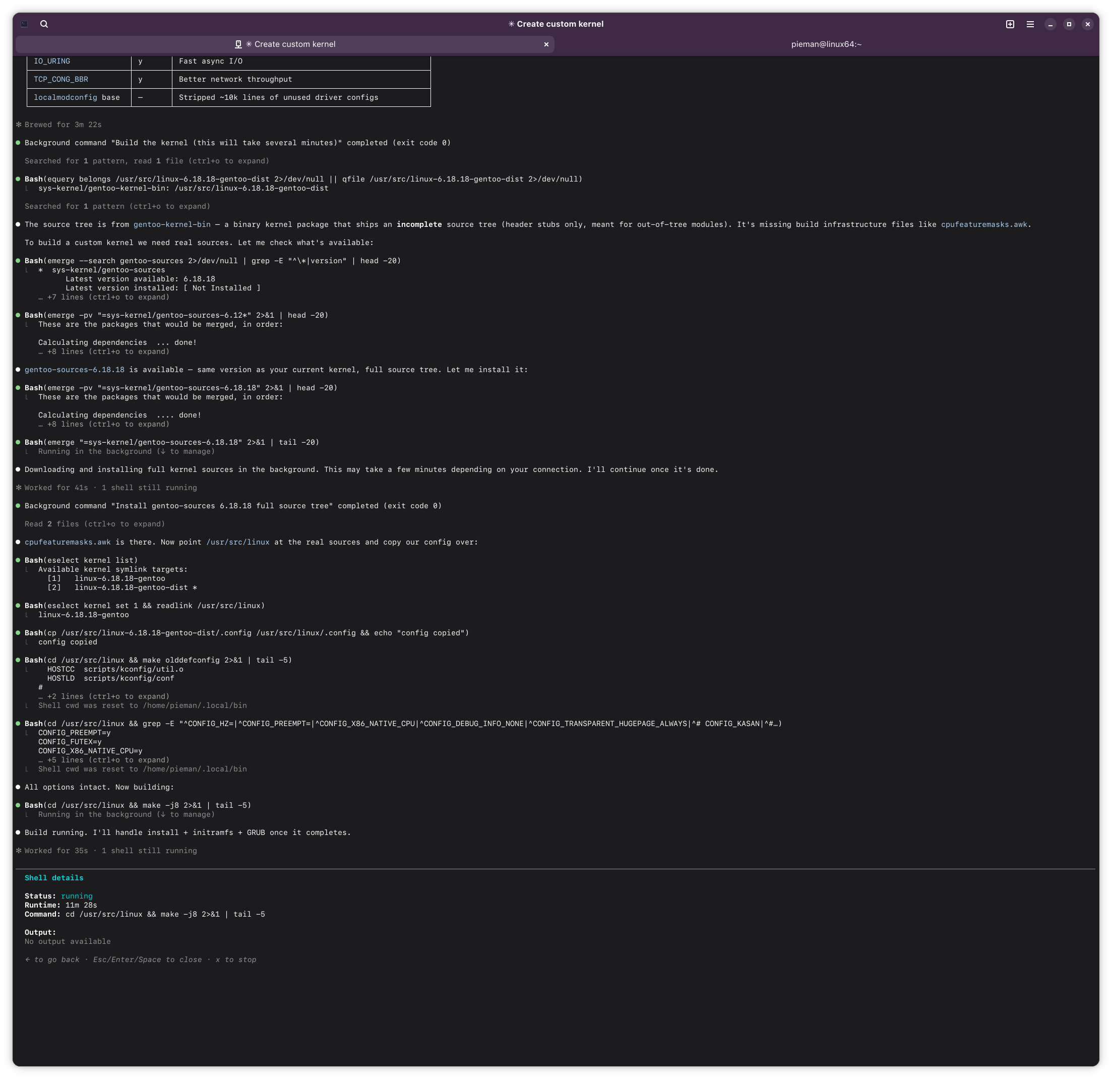Open a new tab with plus icon
Image resolution: width=1112 pixels, height=1079 pixels.
pyautogui.click(x=1010, y=24)
